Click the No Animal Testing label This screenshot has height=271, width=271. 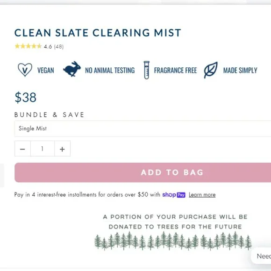pyautogui.click(x=110, y=71)
